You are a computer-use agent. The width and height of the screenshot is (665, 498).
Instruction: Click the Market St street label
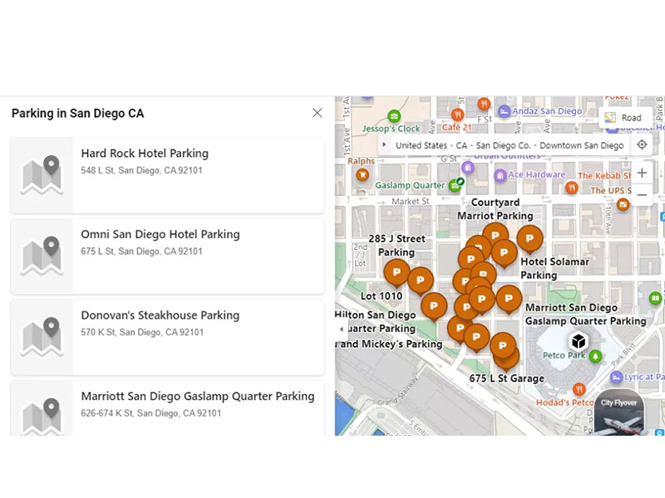410,201
